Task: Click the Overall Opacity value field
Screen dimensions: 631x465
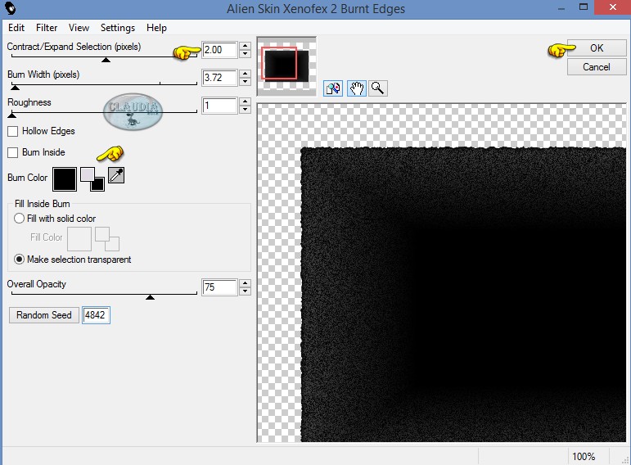Action: (x=219, y=287)
